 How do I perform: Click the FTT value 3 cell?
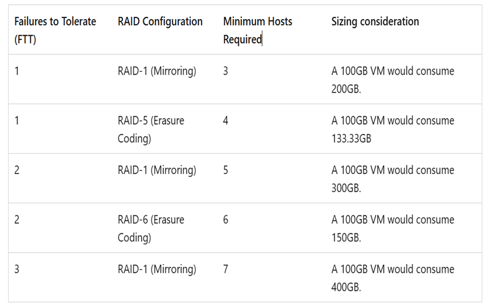(16, 269)
